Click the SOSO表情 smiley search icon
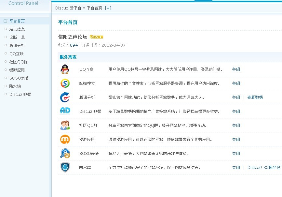This screenshot has width=282, height=197. (65, 153)
